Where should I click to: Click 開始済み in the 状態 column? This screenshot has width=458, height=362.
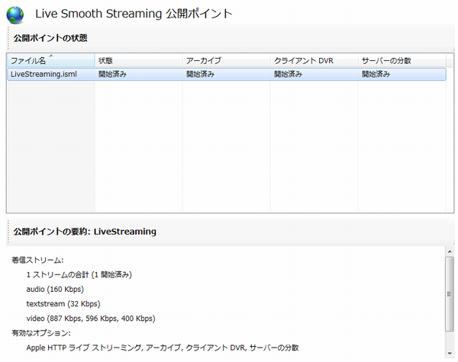[x=112, y=74]
